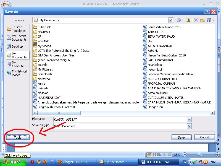The width and height of the screenshot is (221, 166).
Task: Select the My Pictures folder
Action: click(x=43, y=69)
